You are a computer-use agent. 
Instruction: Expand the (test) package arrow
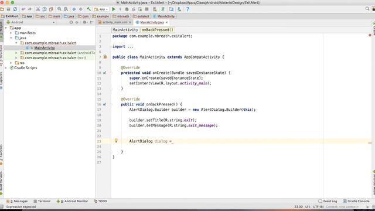point(16,57)
